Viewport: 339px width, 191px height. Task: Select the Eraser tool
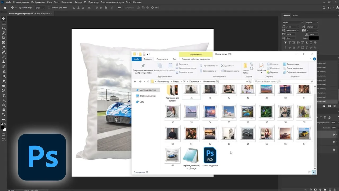[4, 71]
